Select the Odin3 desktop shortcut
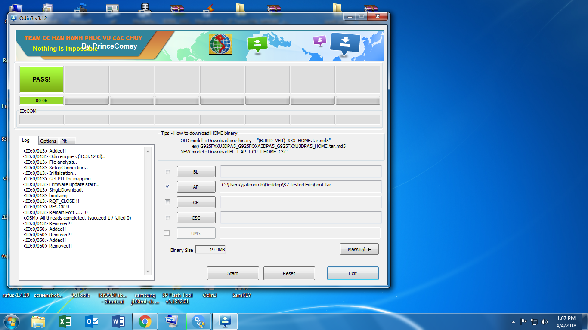 [x=210, y=295]
